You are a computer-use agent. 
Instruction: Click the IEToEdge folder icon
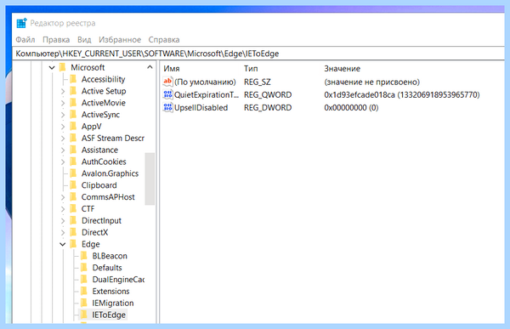click(x=84, y=315)
